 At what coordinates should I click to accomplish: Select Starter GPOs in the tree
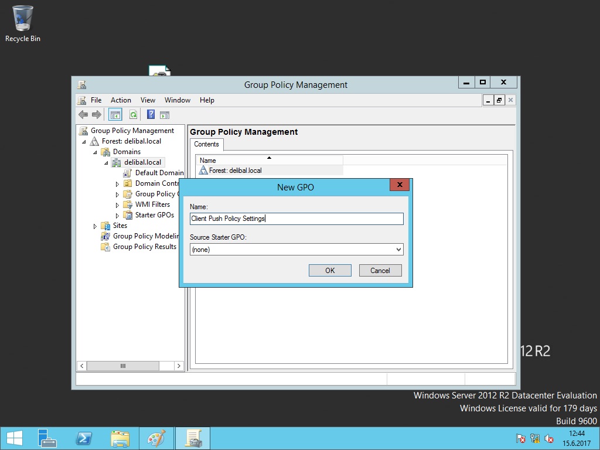(154, 215)
